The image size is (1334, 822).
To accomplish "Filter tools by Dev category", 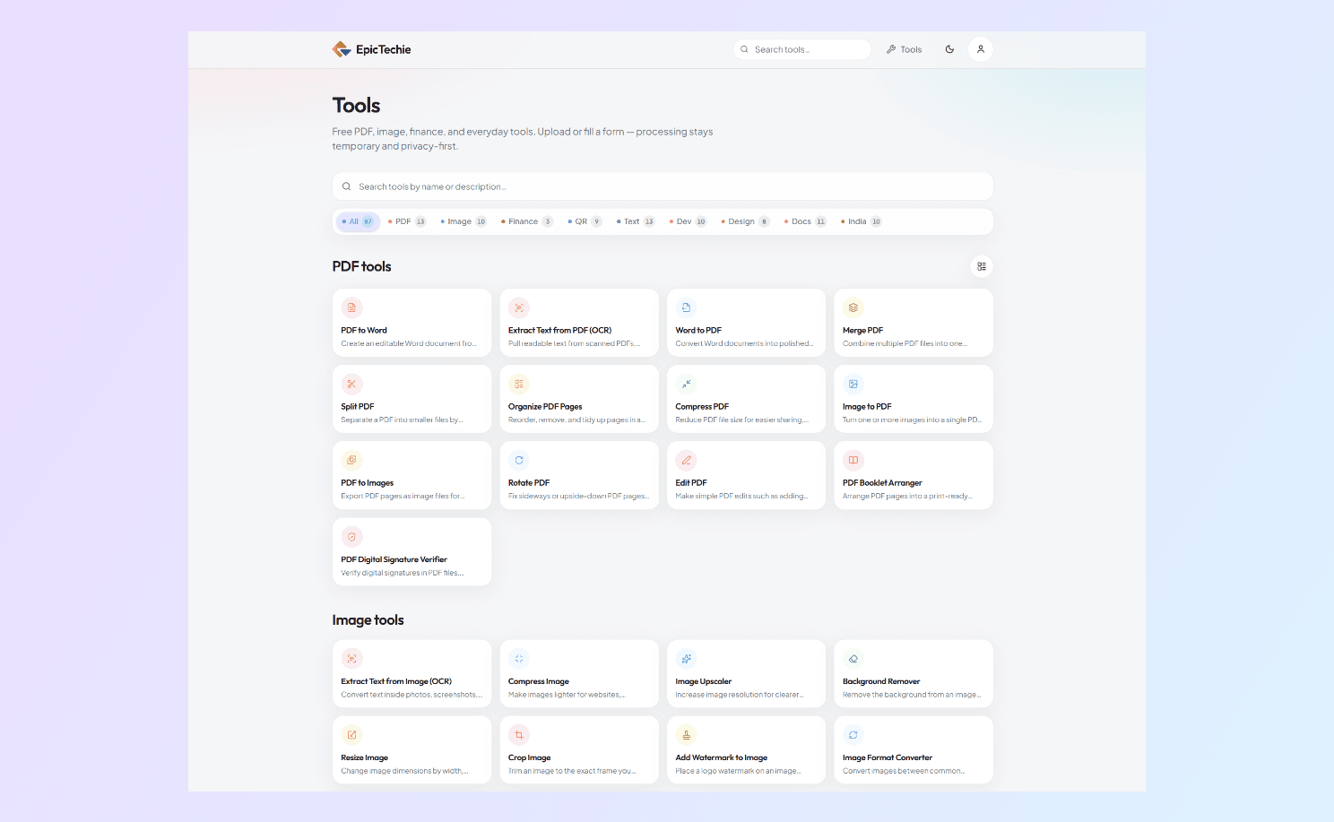I will [688, 221].
